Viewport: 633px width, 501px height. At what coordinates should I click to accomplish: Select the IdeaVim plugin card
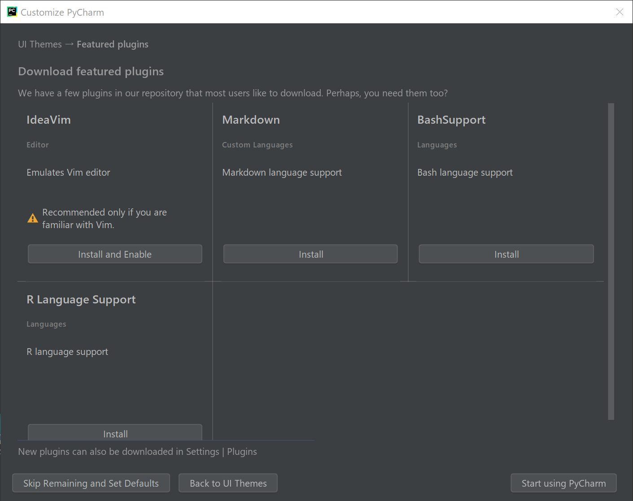(48, 120)
